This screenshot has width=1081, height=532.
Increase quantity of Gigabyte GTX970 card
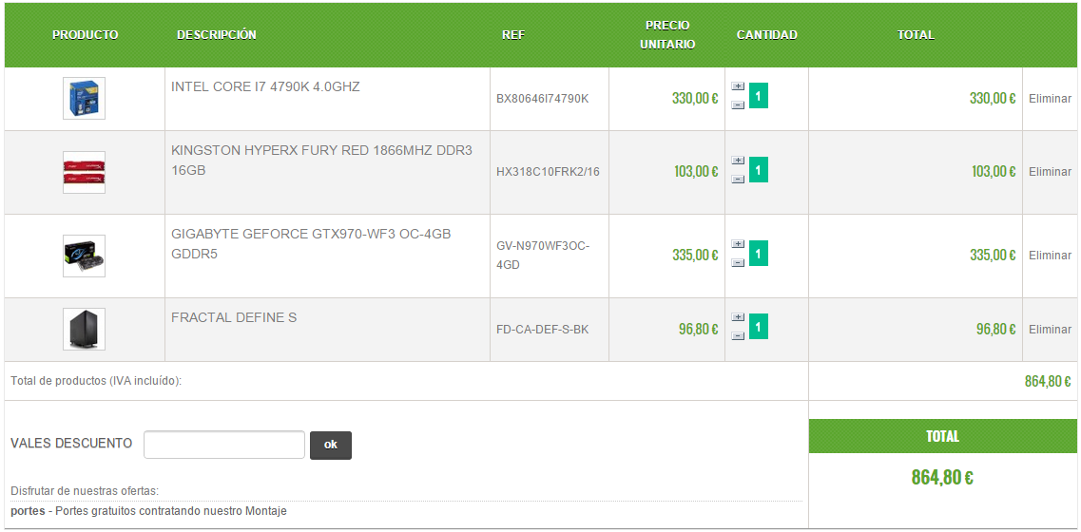(738, 244)
